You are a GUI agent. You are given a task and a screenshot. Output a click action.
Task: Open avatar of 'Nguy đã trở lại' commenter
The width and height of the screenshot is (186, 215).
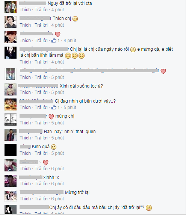click(11, 7)
